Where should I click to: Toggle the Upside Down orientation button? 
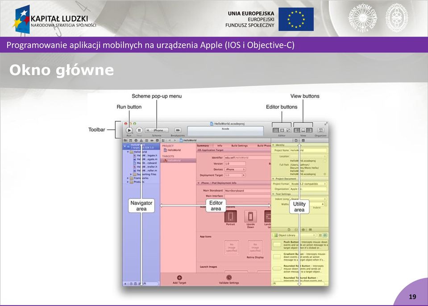pyautogui.click(x=250, y=216)
